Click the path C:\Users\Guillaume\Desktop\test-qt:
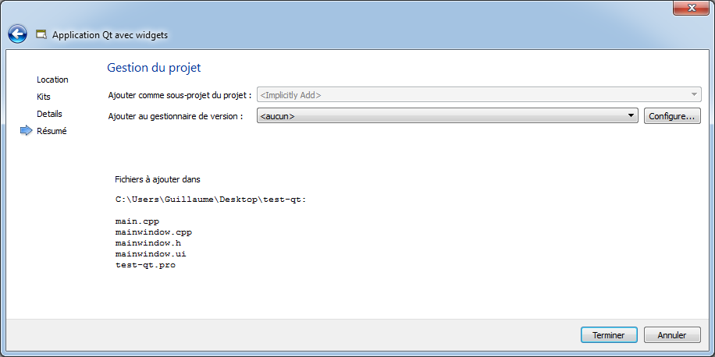Screen dimensions: 715x357 tap(211, 200)
